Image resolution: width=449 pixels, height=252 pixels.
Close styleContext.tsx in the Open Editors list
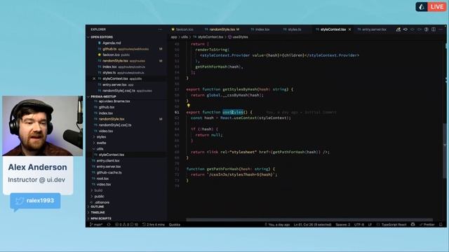94,78
